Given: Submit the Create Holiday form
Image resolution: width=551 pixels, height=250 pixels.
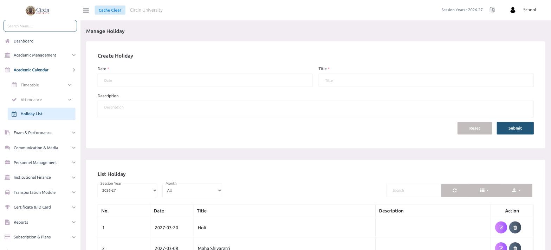Looking at the screenshot, I should [515, 128].
